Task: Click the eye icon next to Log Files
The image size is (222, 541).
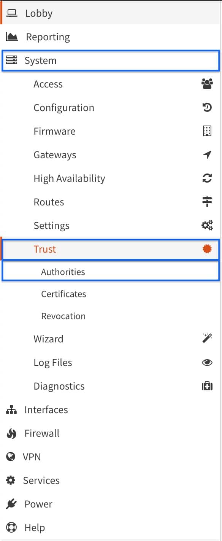Action: pos(207,363)
